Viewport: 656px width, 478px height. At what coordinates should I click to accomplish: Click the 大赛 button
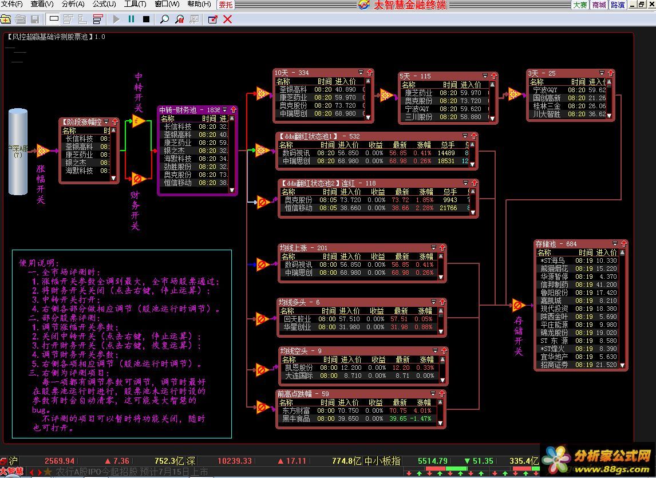click(x=580, y=5)
